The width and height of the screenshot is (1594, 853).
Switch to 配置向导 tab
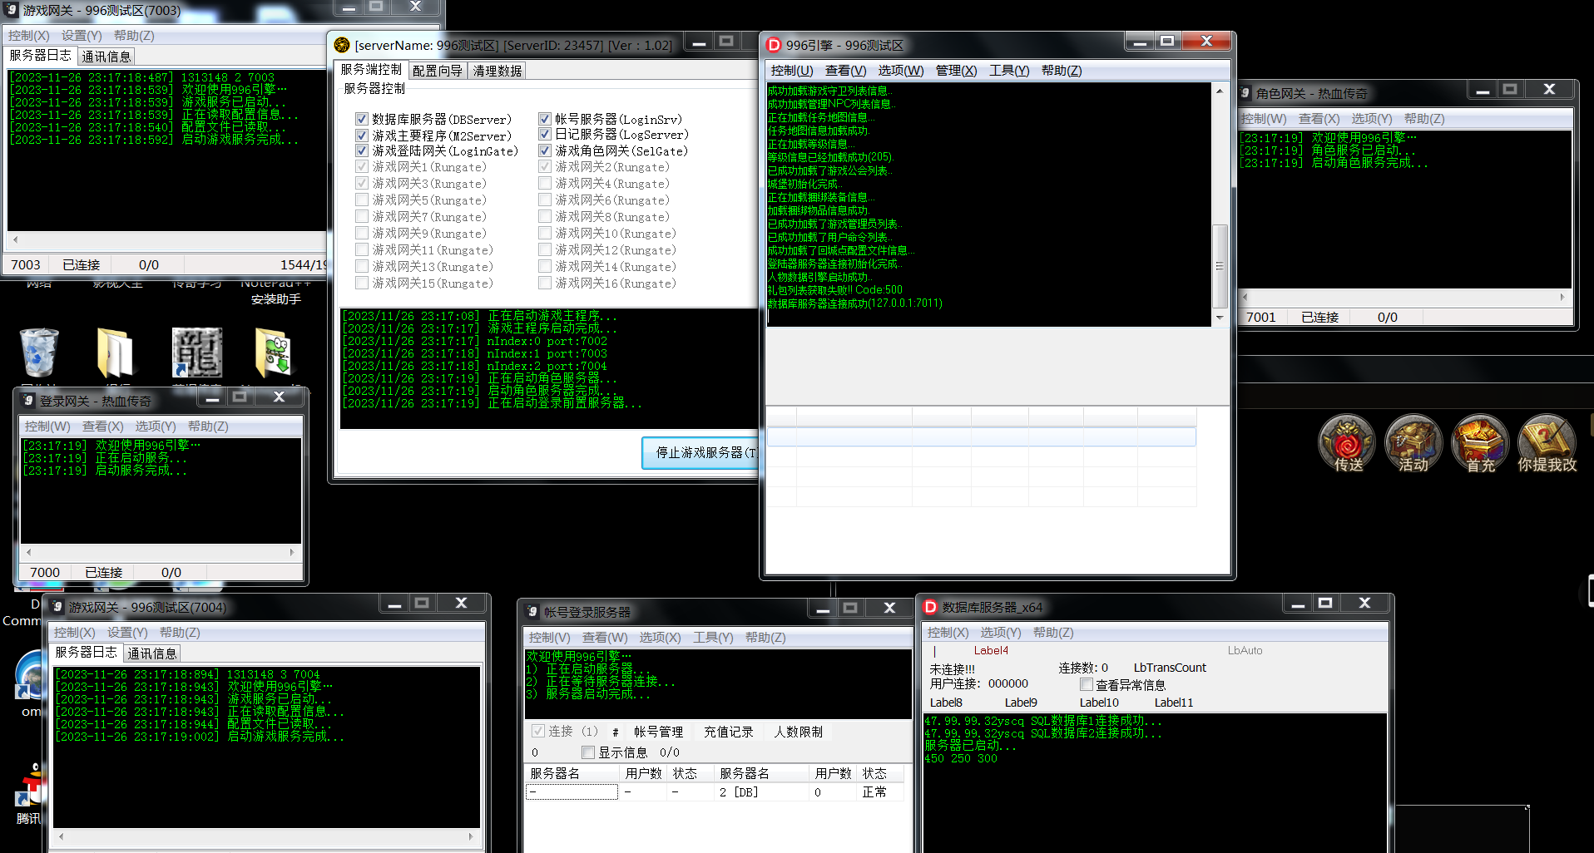pos(438,71)
